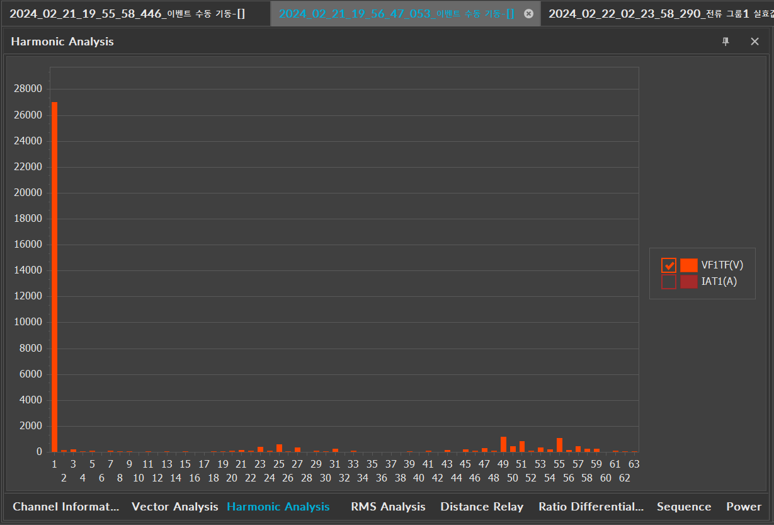774x525 pixels.
Task: Pin the Harmonic Analysis panel
Action: coord(726,42)
